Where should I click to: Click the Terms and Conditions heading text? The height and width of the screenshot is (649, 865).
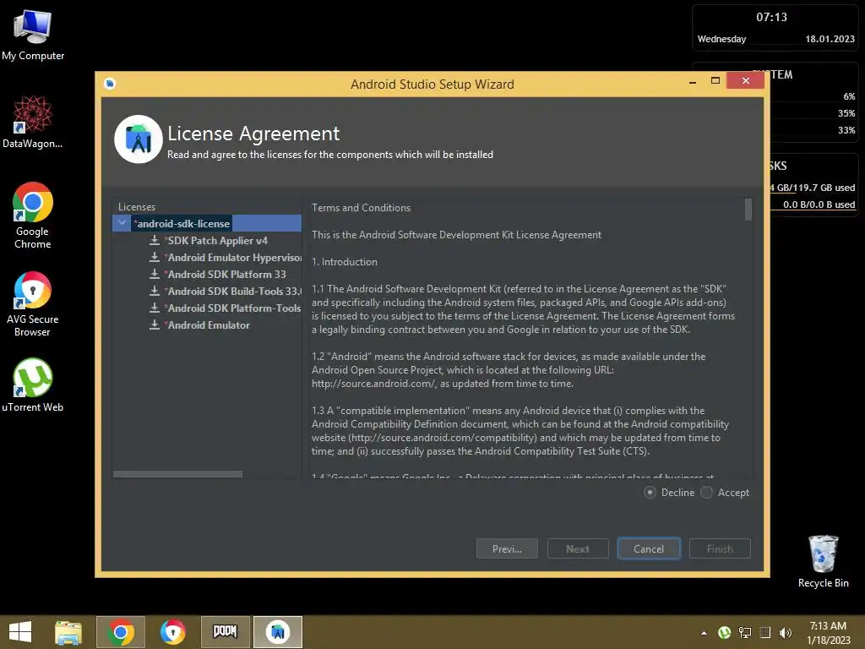pyautogui.click(x=361, y=208)
